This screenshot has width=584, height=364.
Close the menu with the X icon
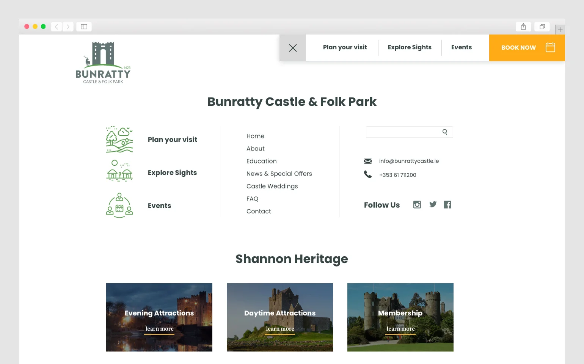pos(293,48)
